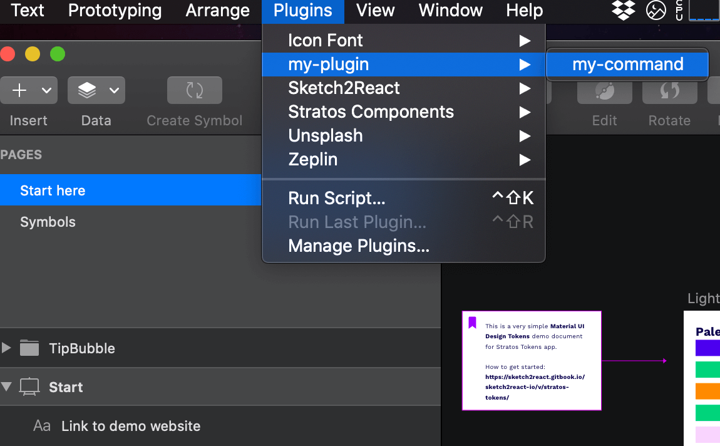Run Script from the Plugins menu
720x446 pixels.
pos(336,198)
